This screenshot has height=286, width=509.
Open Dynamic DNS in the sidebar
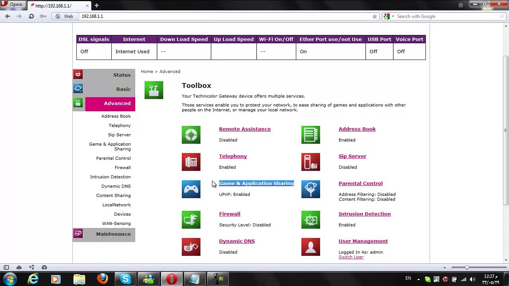(x=116, y=186)
